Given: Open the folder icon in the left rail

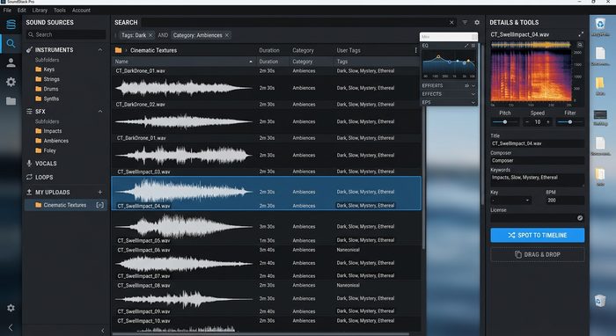Looking at the screenshot, I should 11,101.
